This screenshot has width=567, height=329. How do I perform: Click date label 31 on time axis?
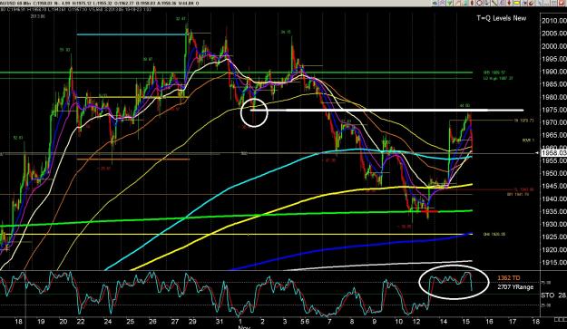220,322
